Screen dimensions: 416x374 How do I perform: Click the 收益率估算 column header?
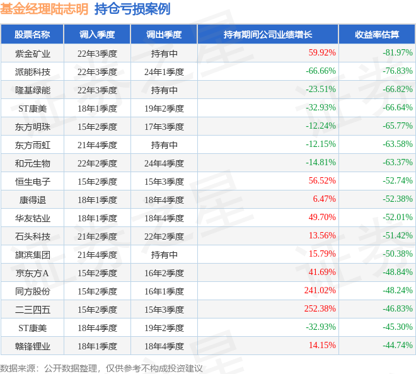click(x=377, y=35)
